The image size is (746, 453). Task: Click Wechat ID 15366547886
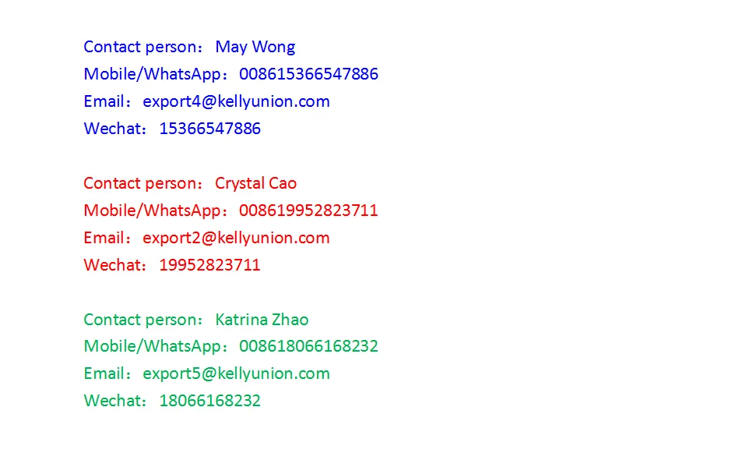(x=209, y=128)
